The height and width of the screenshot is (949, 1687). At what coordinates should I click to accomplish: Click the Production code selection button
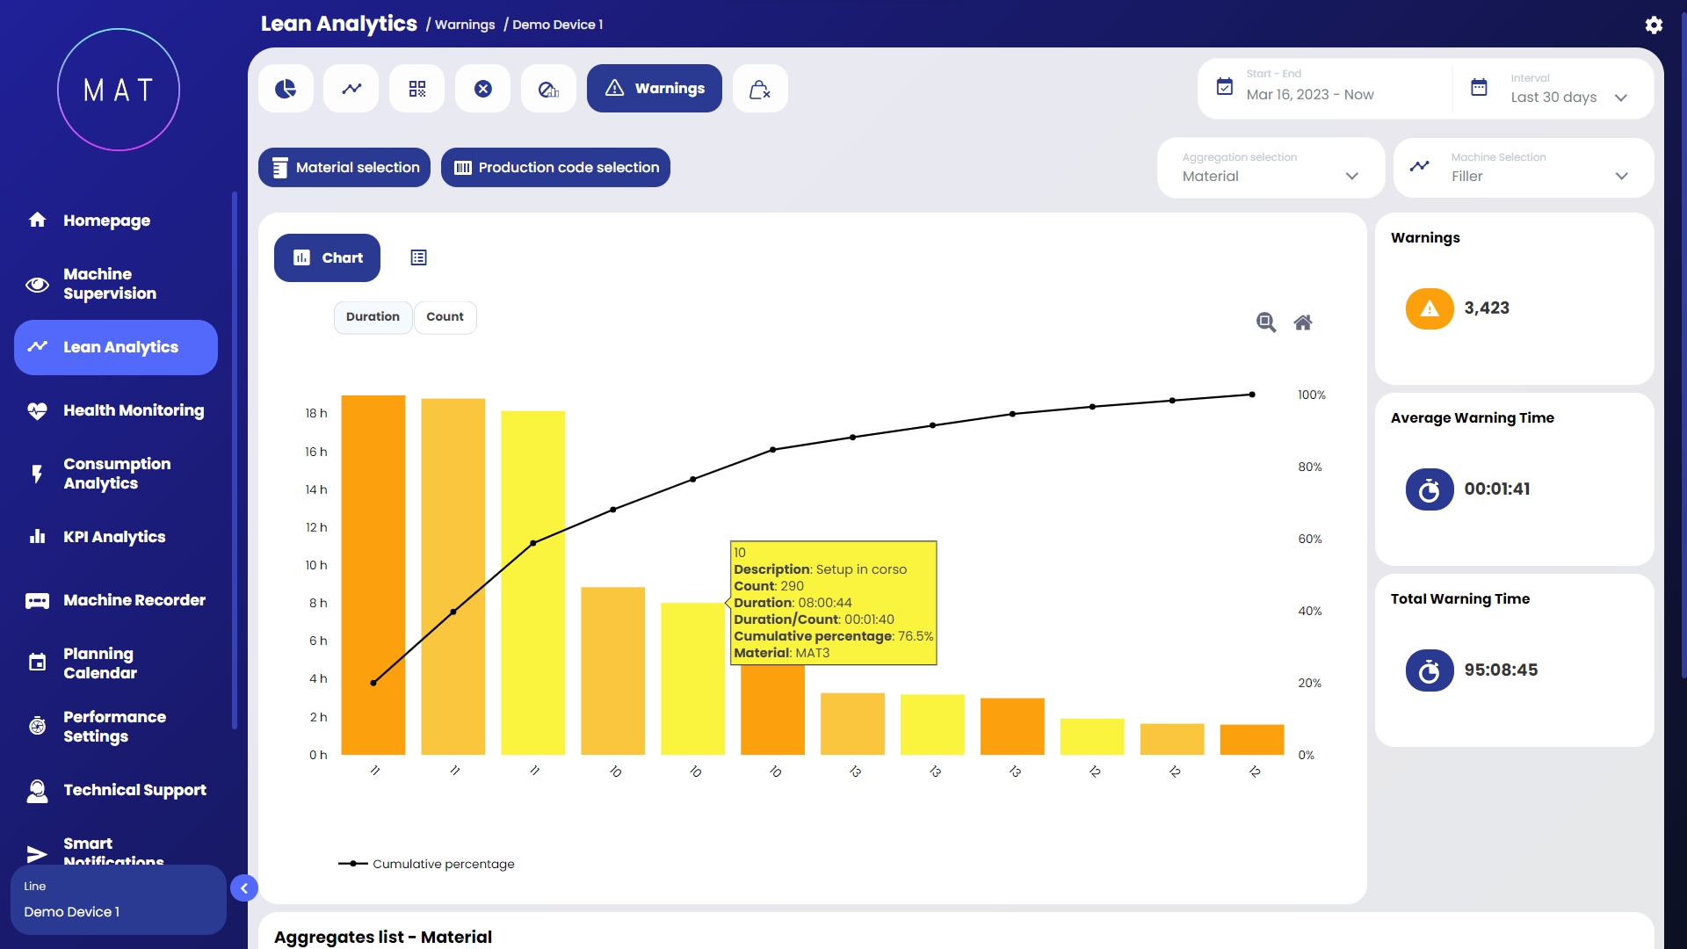click(x=555, y=168)
